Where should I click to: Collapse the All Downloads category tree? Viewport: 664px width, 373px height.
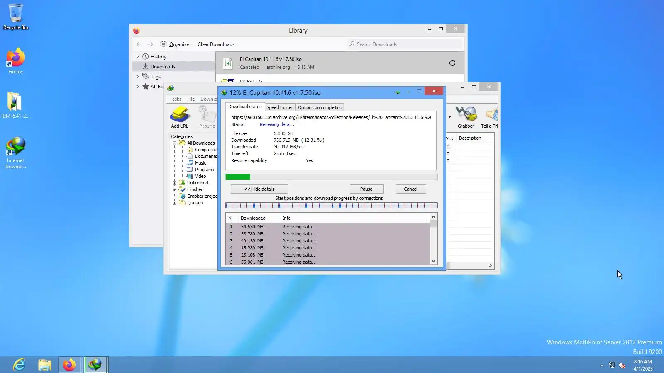175,143
